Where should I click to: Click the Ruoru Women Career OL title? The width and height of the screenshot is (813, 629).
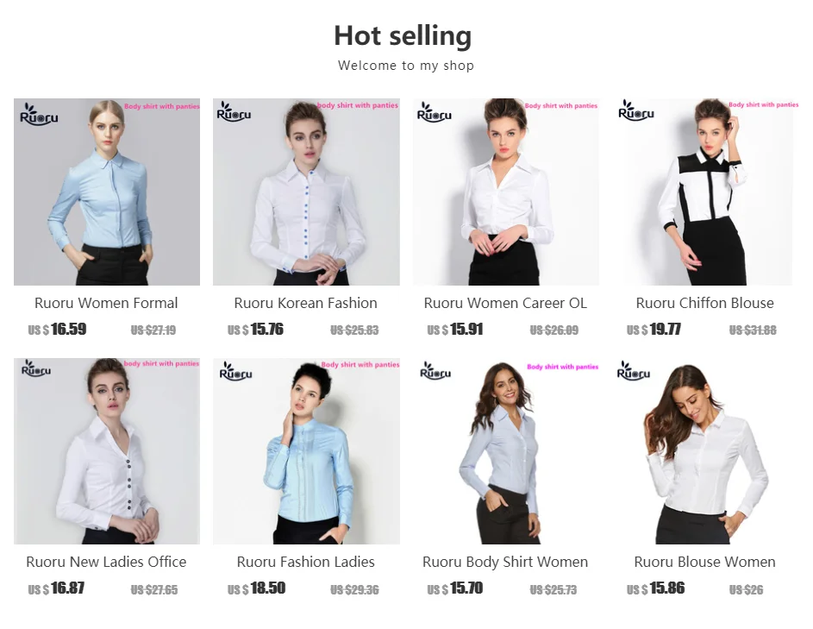point(505,303)
